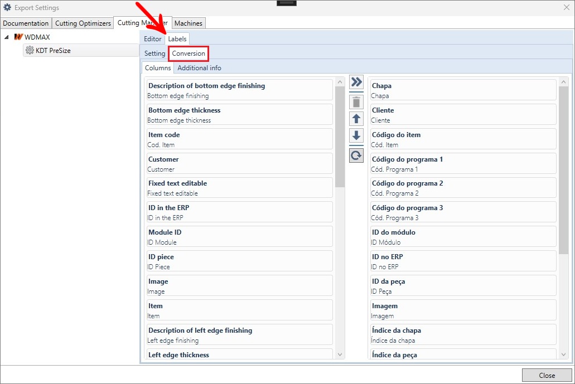Viewport: 575px width, 384px height.
Task: Select the 'Module ID' column item
Action: click(x=240, y=237)
